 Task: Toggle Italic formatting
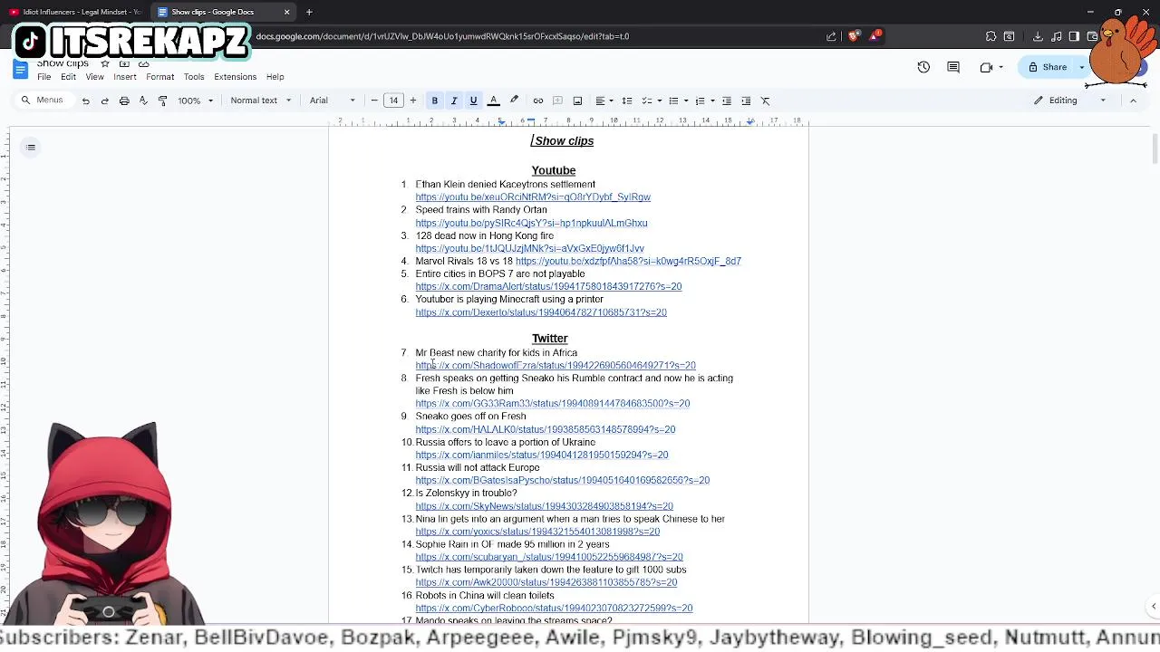(x=454, y=101)
